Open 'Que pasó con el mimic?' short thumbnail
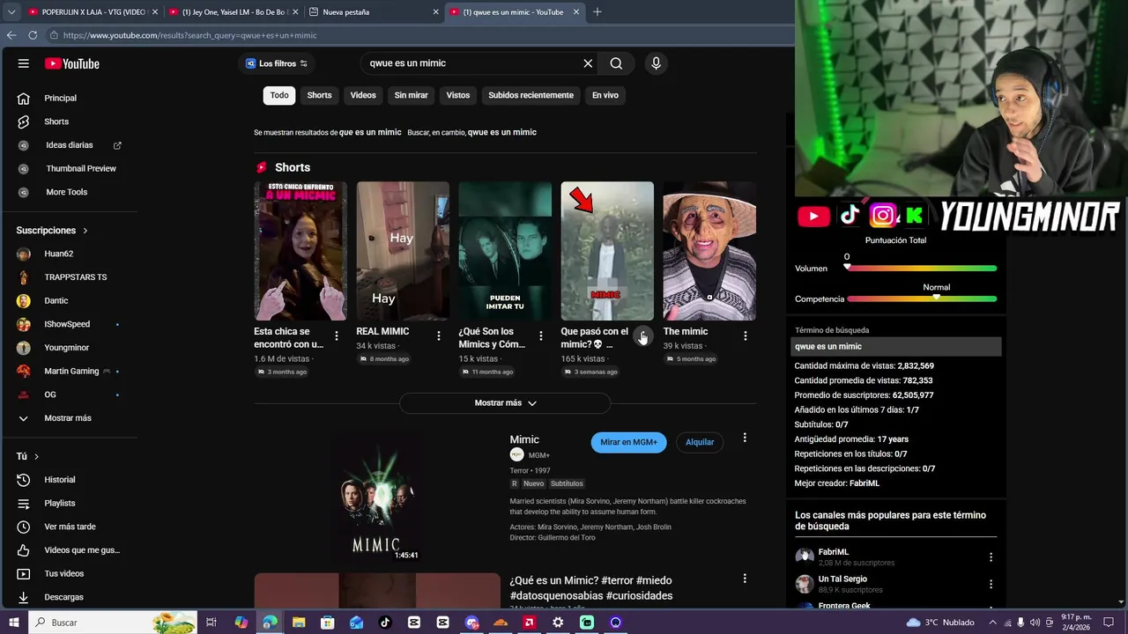Image resolution: width=1128 pixels, height=634 pixels. pyautogui.click(x=607, y=251)
